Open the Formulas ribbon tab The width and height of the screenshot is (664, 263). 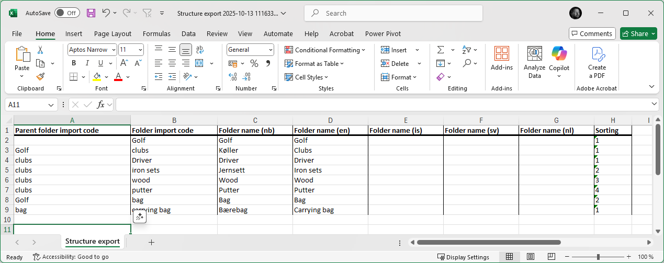pyautogui.click(x=156, y=33)
